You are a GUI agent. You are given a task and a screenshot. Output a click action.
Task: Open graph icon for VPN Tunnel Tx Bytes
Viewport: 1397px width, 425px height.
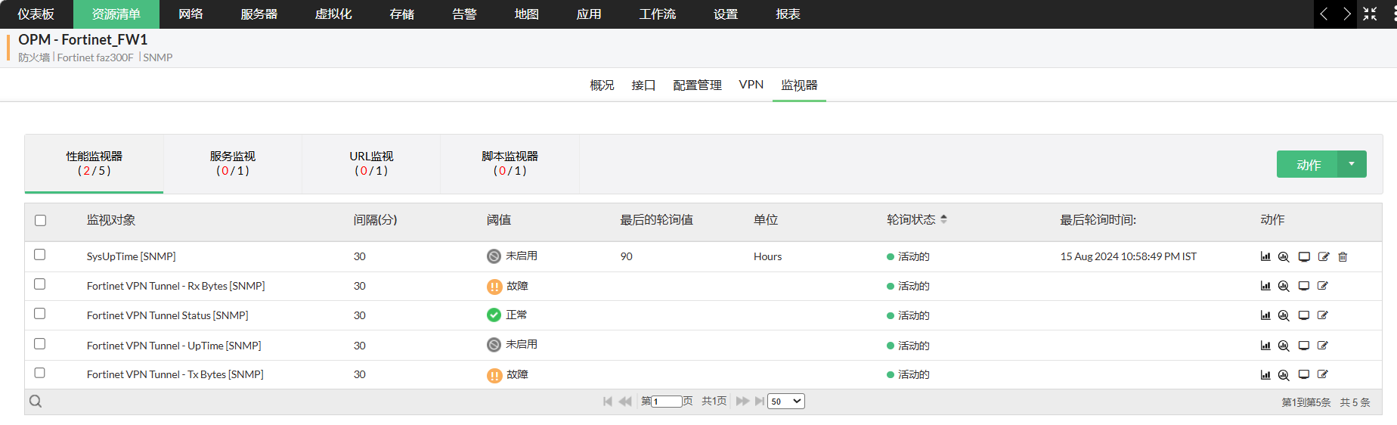(1265, 374)
